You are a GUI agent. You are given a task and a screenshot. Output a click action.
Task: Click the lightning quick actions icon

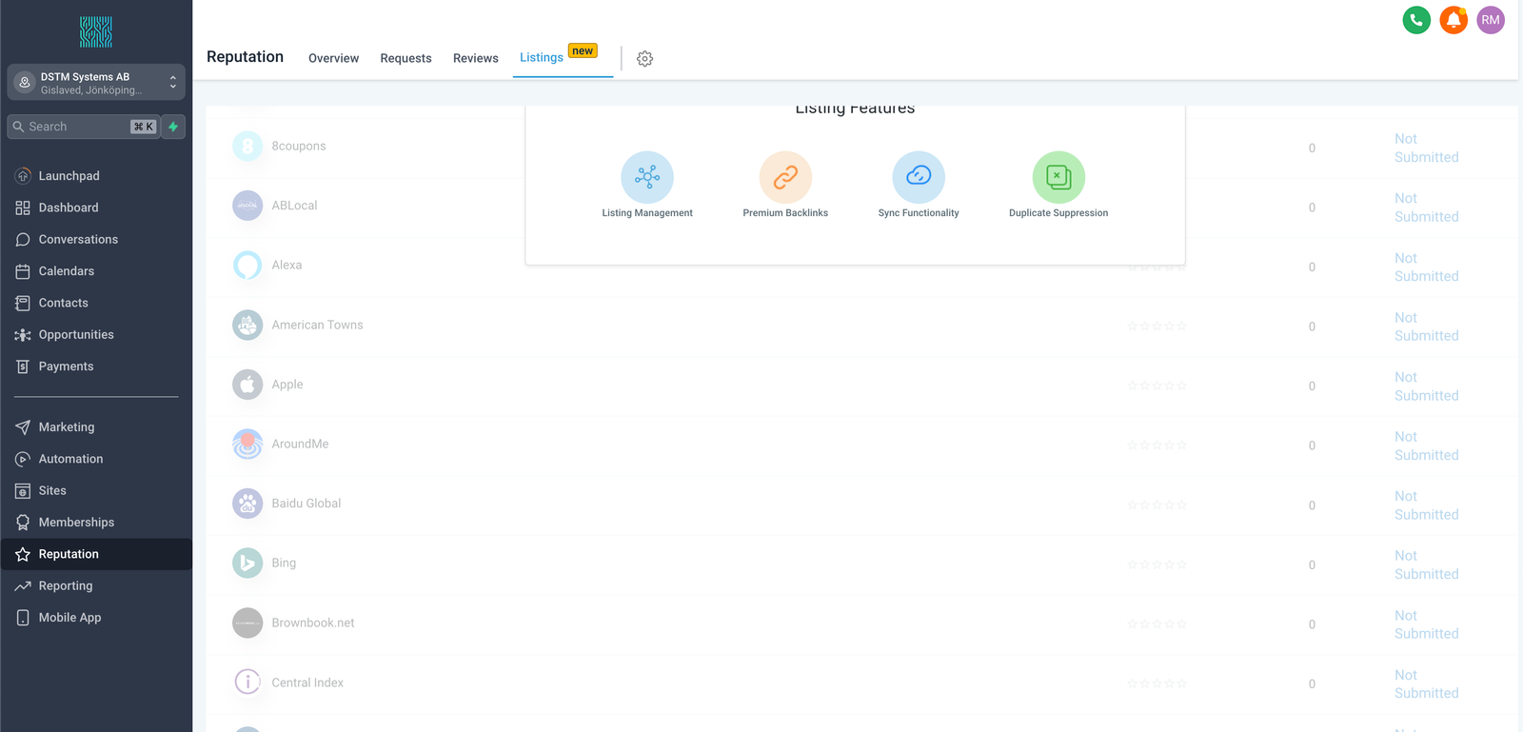click(x=173, y=127)
